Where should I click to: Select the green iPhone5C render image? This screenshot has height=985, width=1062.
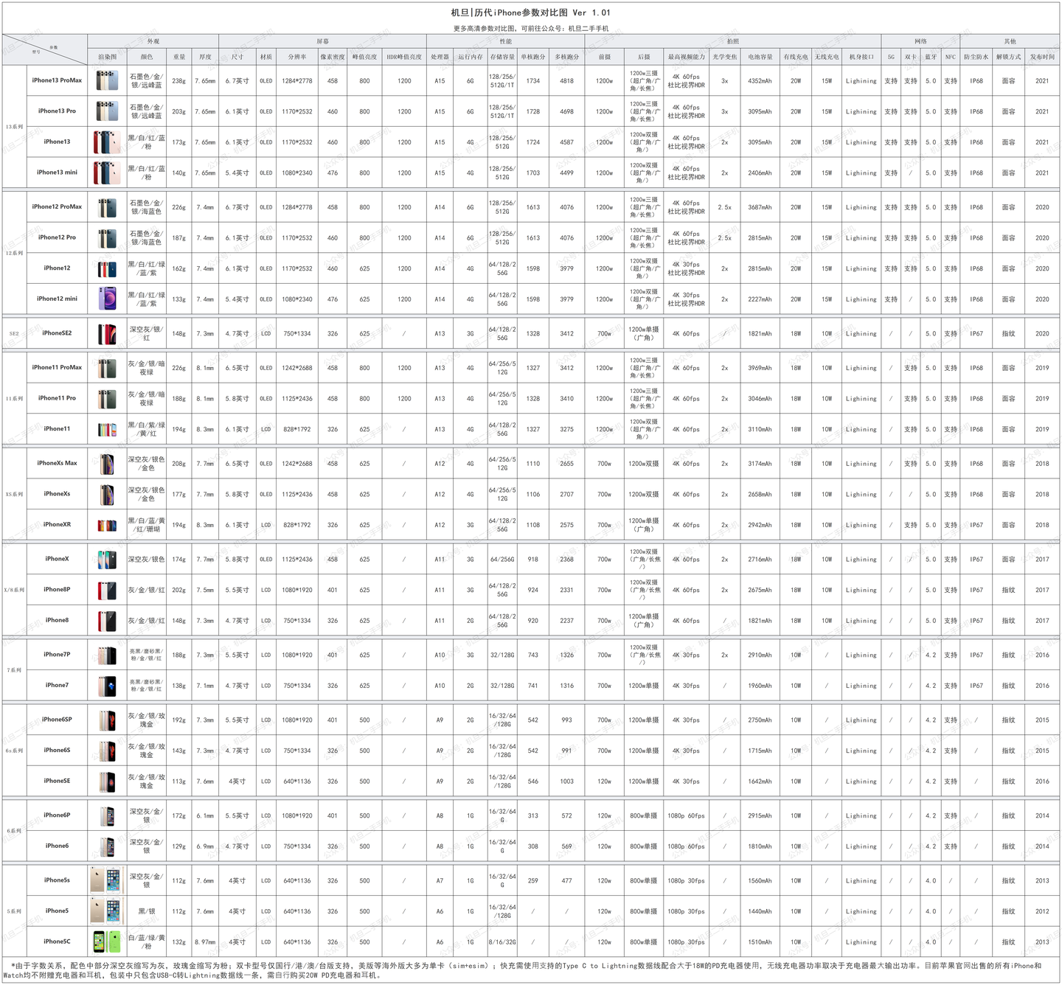click(x=107, y=942)
